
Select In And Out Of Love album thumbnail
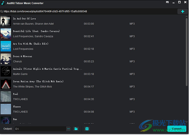click(x=6, y=21)
